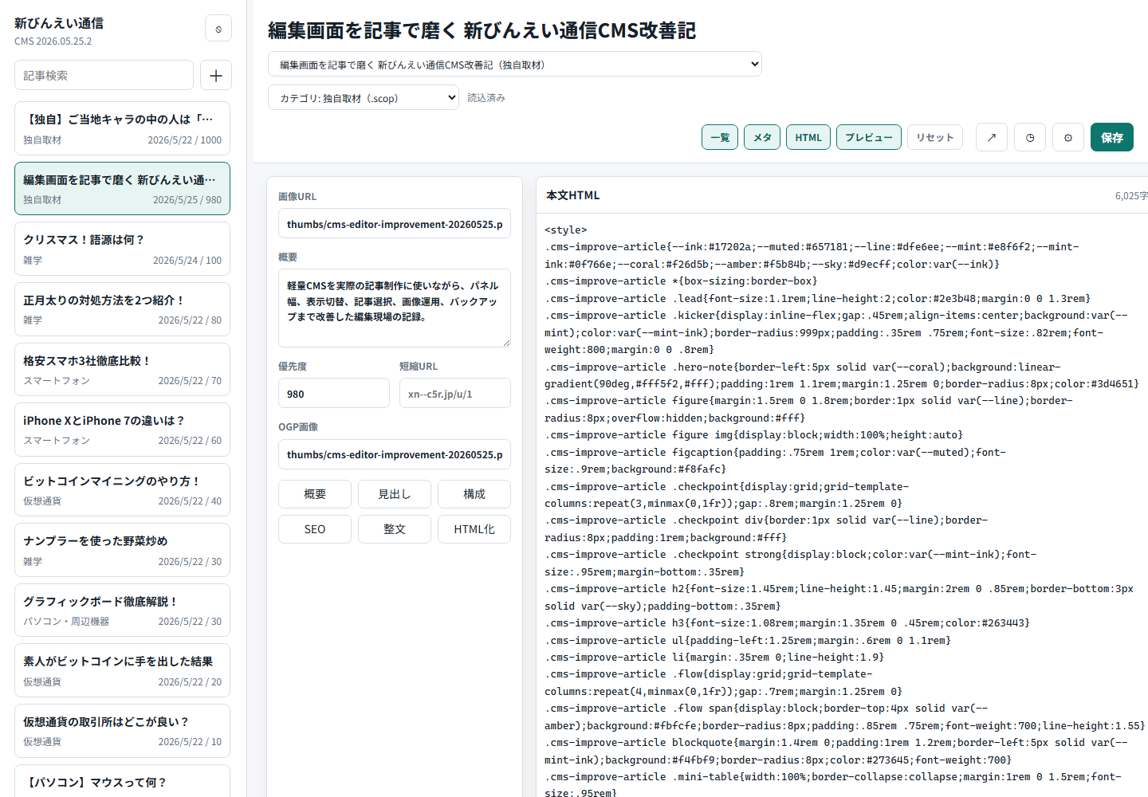This screenshot has height=797, width=1148.
Task: Toggle the プレビュー panel button
Action: click(x=869, y=137)
